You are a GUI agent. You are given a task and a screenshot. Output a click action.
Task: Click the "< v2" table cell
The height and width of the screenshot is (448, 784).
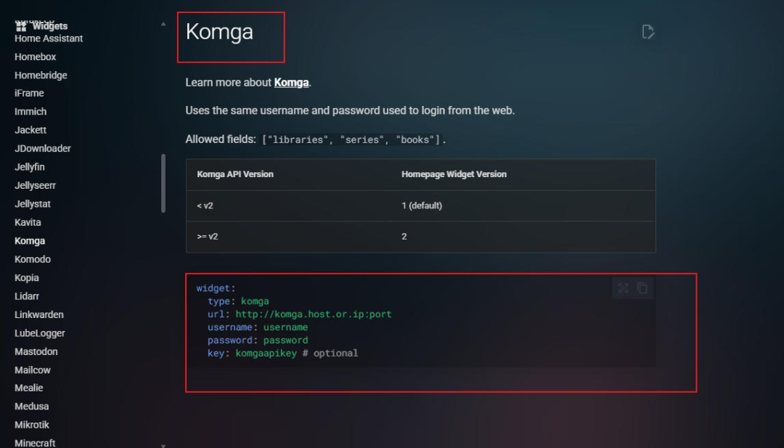click(x=205, y=206)
